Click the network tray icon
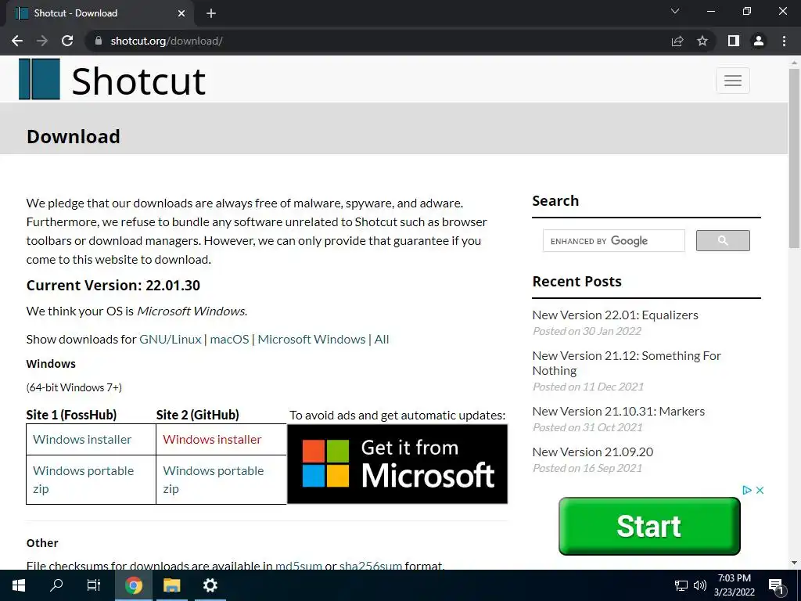Viewport: 801px width, 601px height. pyautogui.click(x=681, y=585)
